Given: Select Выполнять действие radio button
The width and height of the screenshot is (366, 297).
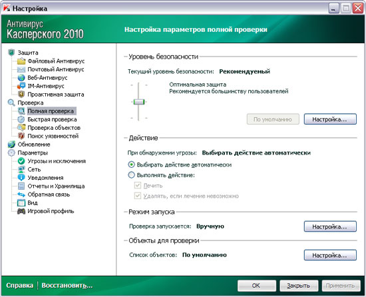Looking at the screenshot, I should coord(131,175).
